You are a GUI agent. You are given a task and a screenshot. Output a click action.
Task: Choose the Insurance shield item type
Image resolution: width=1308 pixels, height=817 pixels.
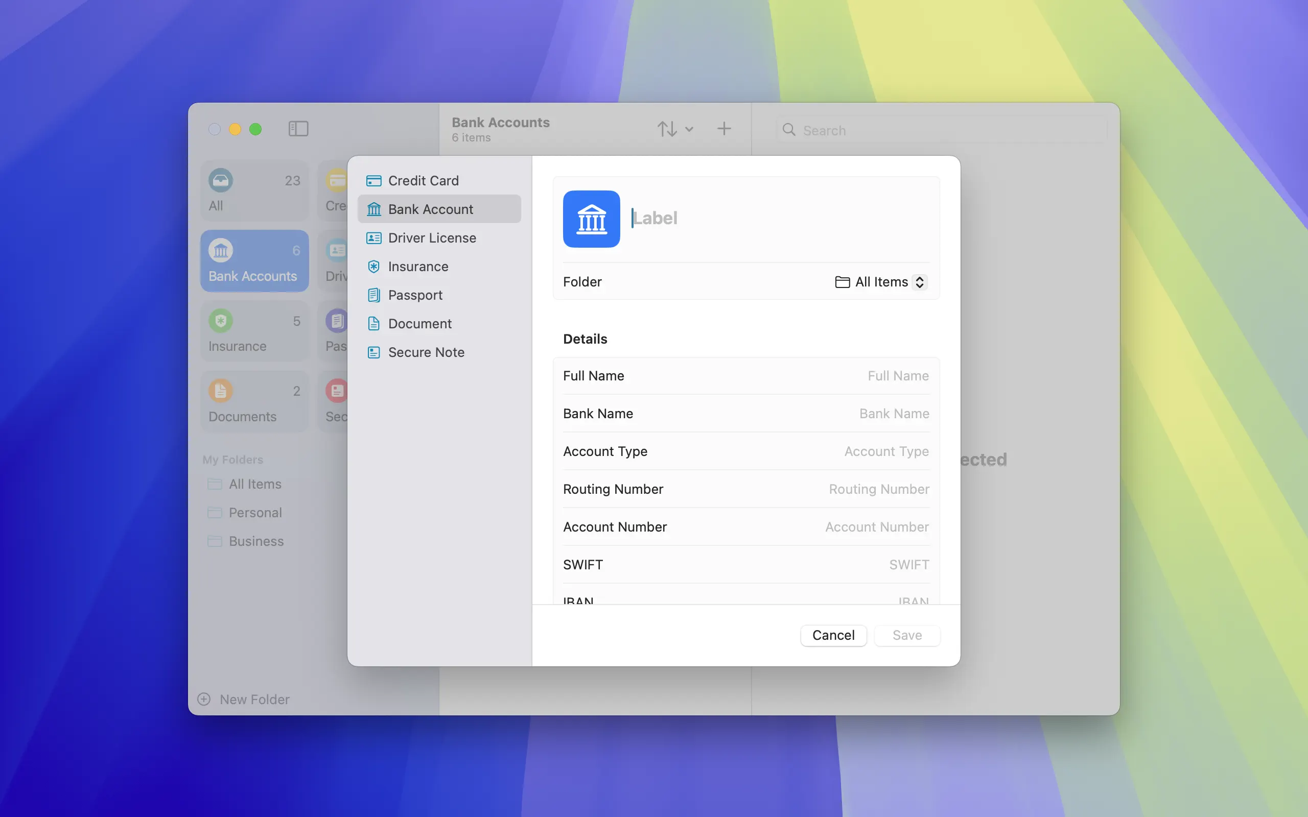click(x=373, y=267)
